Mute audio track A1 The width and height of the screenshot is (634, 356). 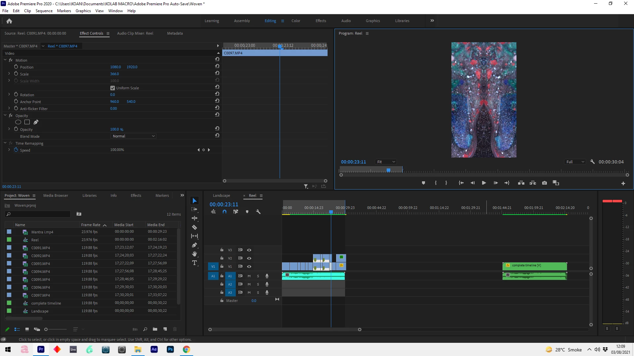(x=249, y=276)
